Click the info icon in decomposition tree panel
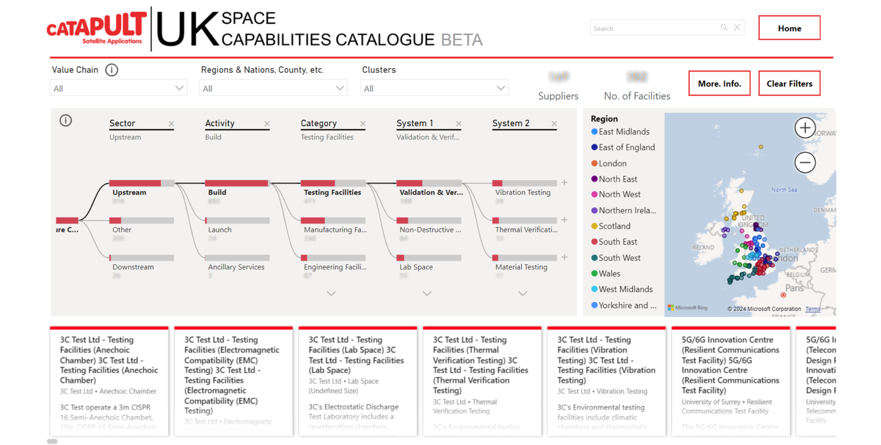This screenshot has width=881, height=445. point(66,120)
